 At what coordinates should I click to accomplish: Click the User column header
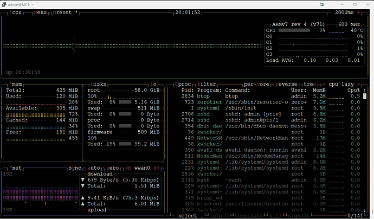click(x=299, y=90)
